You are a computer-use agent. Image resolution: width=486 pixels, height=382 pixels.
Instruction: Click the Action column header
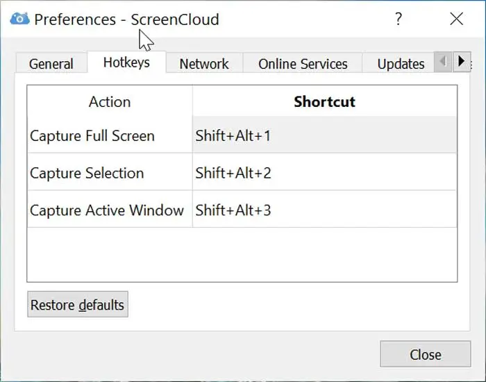point(110,101)
